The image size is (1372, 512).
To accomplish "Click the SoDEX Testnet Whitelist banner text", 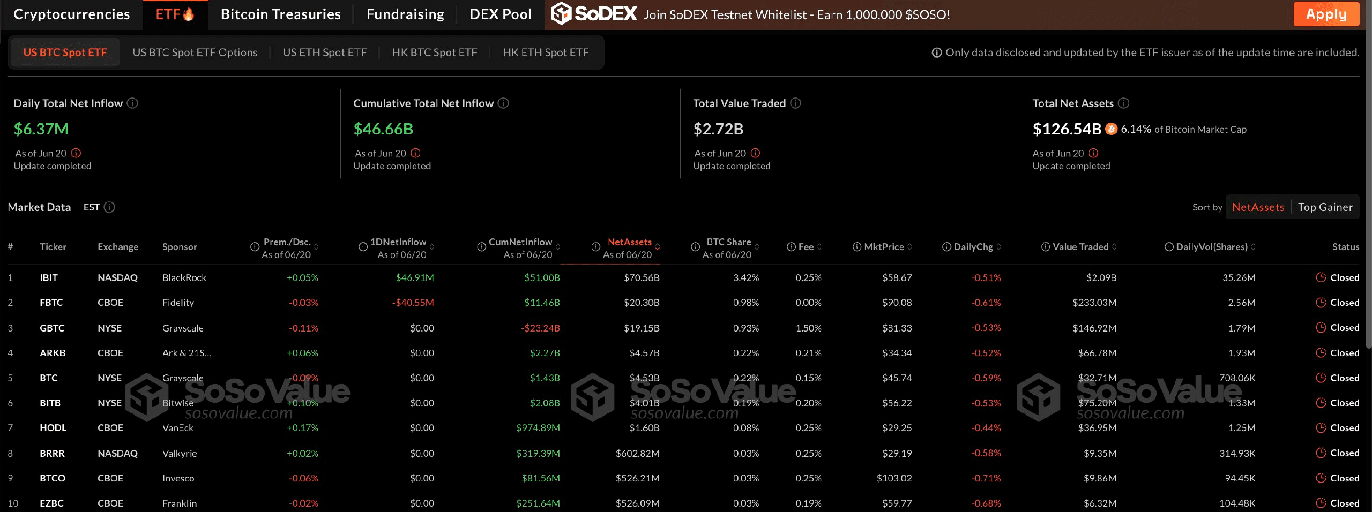I will coord(796,14).
